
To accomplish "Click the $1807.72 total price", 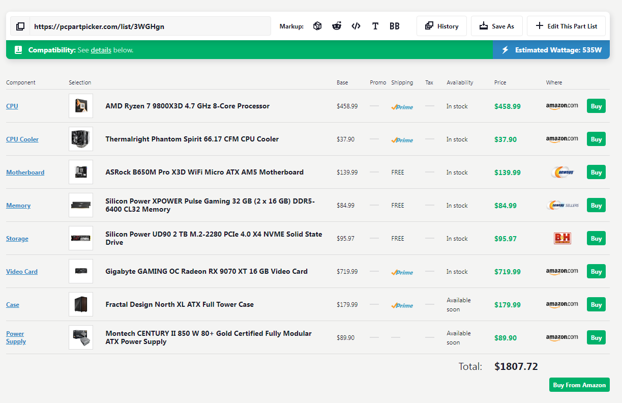I will click(x=516, y=366).
